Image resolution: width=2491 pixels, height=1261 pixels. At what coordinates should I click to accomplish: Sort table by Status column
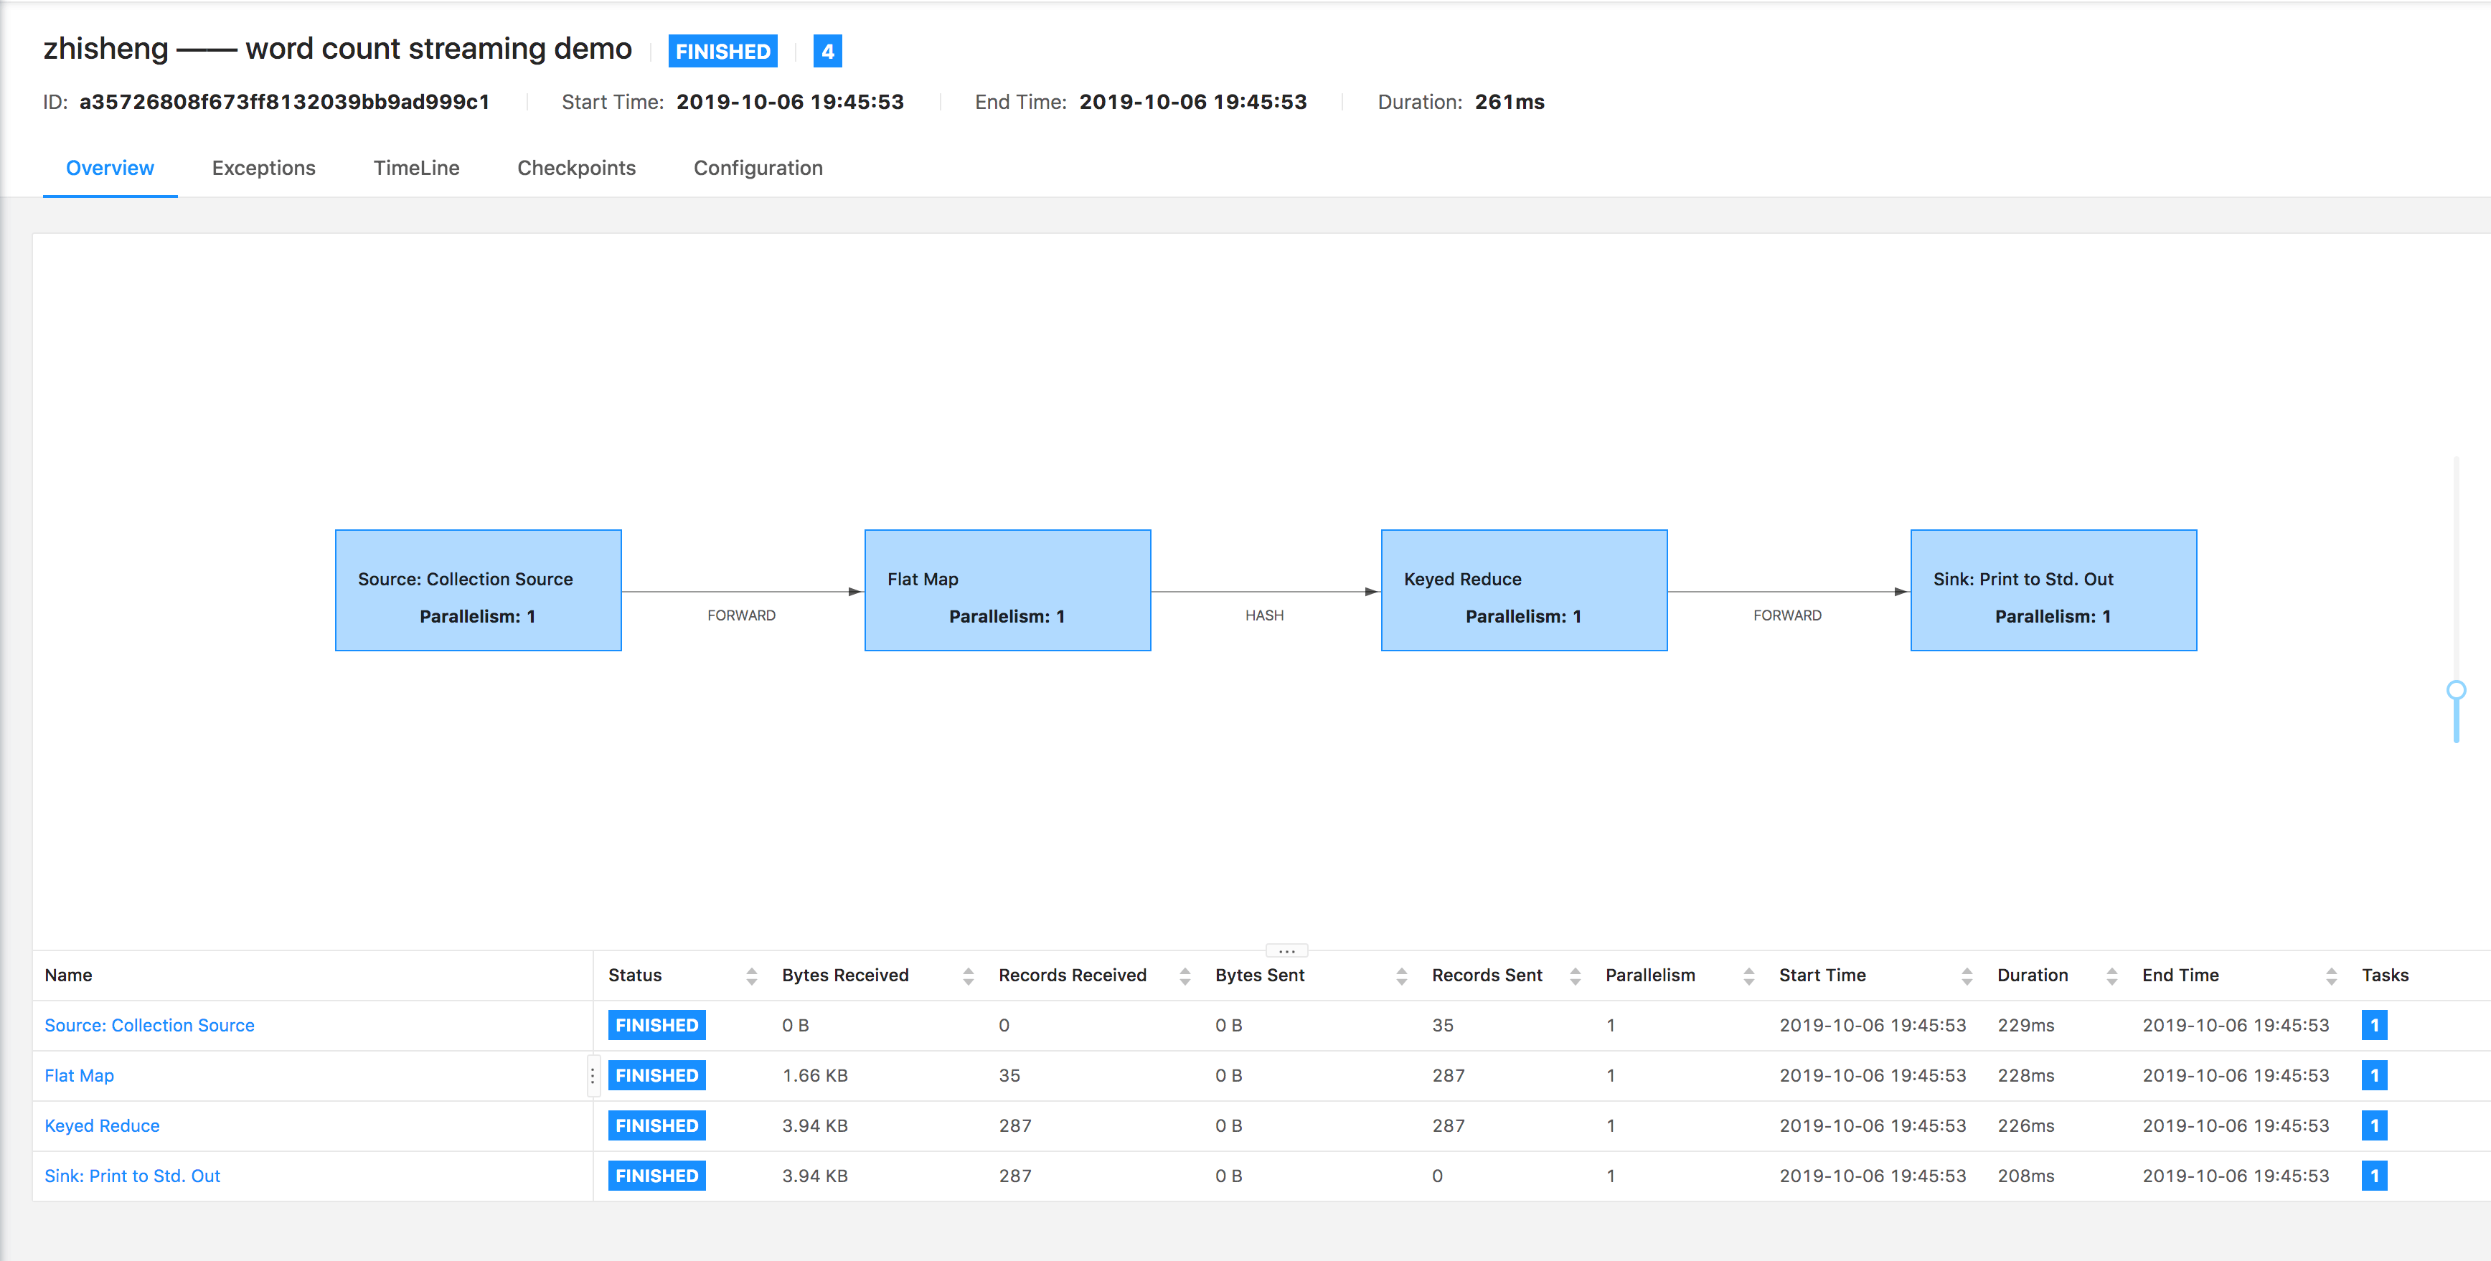pyautogui.click(x=751, y=976)
